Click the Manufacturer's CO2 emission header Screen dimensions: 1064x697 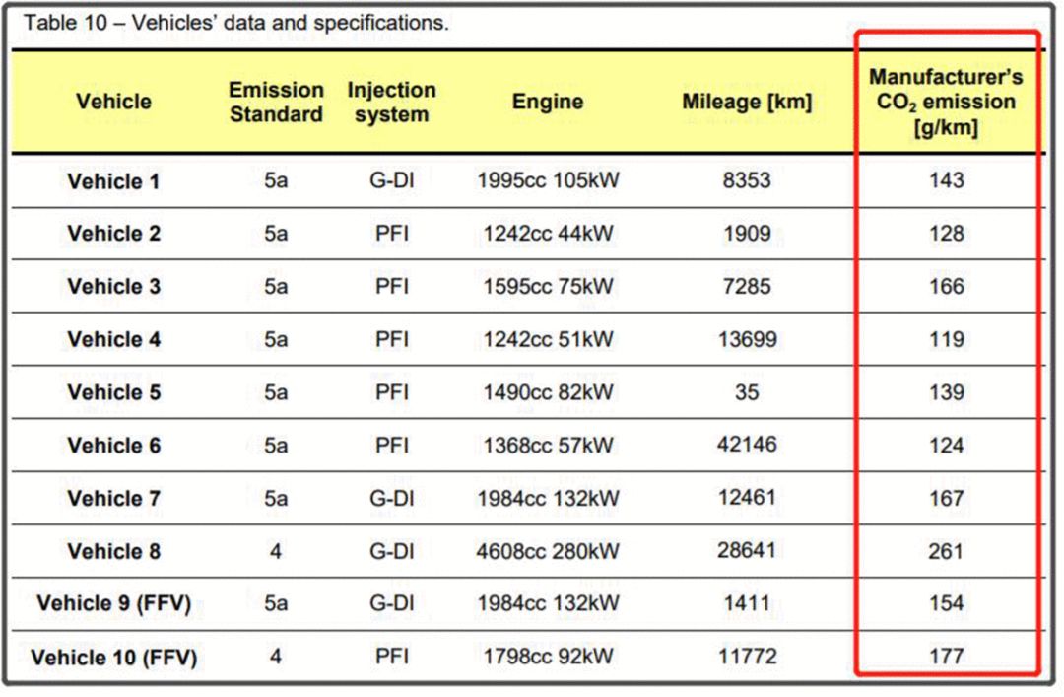click(x=946, y=102)
